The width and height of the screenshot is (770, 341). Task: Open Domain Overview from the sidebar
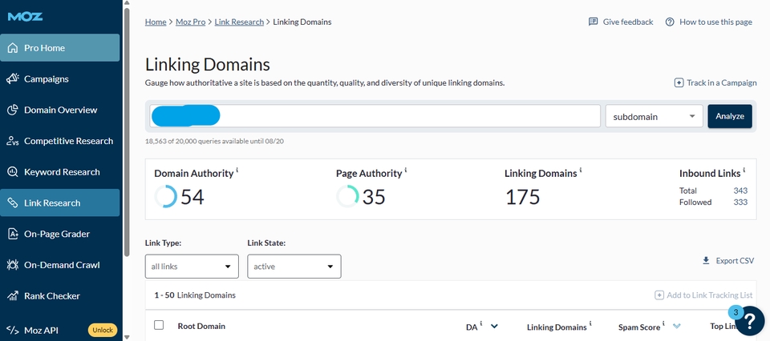[60, 110]
